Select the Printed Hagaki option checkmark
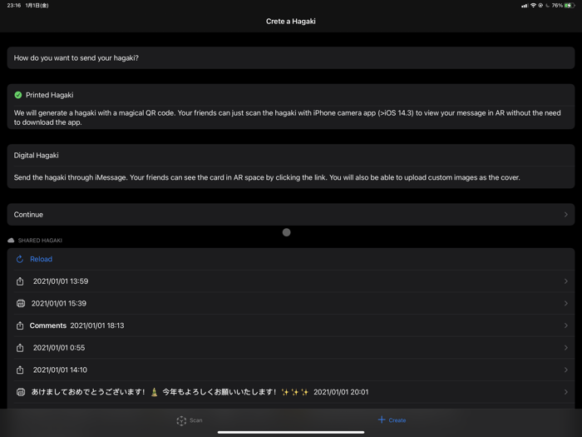The image size is (582, 437). [x=17, y=95]
